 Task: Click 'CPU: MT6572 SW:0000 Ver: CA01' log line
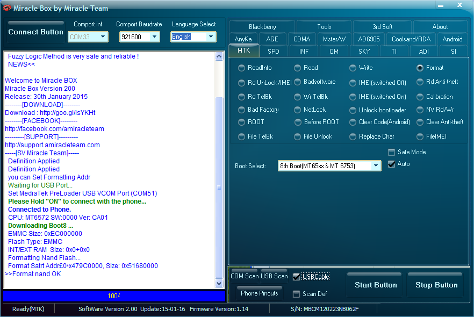pos(58,218)
